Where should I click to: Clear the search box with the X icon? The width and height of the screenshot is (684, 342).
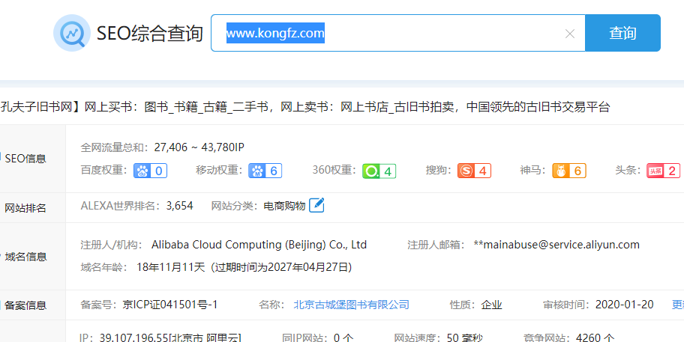570,34
